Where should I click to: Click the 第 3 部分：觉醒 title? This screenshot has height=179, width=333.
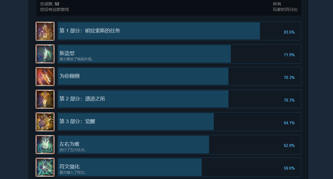click(77, 121)
